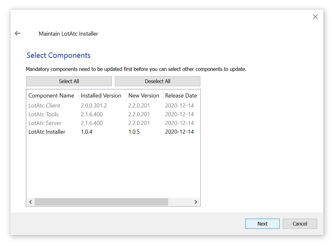This screenshot has width=334, height=244.
Task: Click the horizontal scrollbar thumb
Action: 102,202
